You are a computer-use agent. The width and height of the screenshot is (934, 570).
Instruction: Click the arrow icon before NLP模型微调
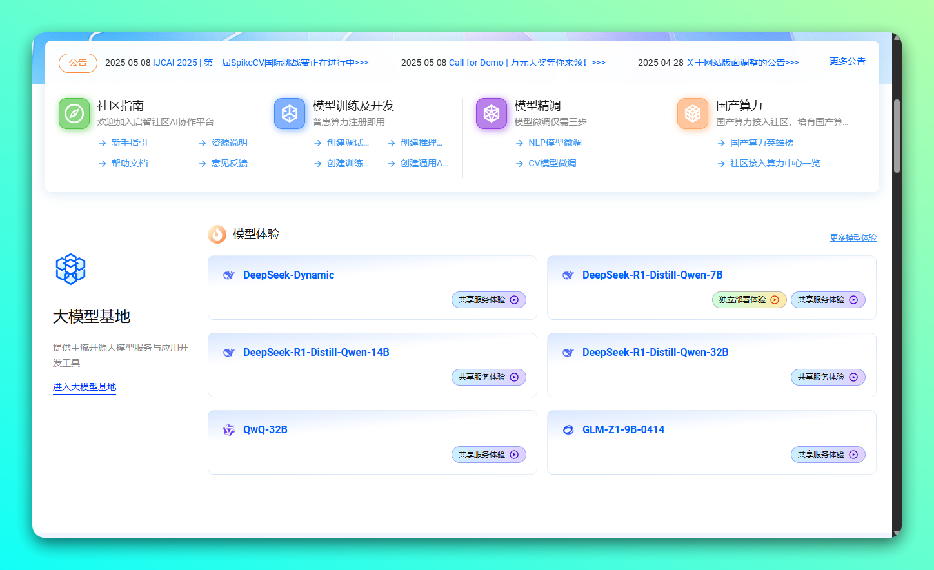520,143
